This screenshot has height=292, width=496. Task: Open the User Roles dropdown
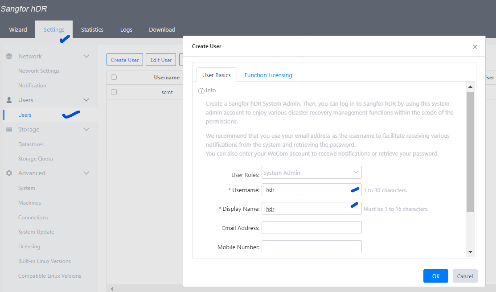click(311, 172)
